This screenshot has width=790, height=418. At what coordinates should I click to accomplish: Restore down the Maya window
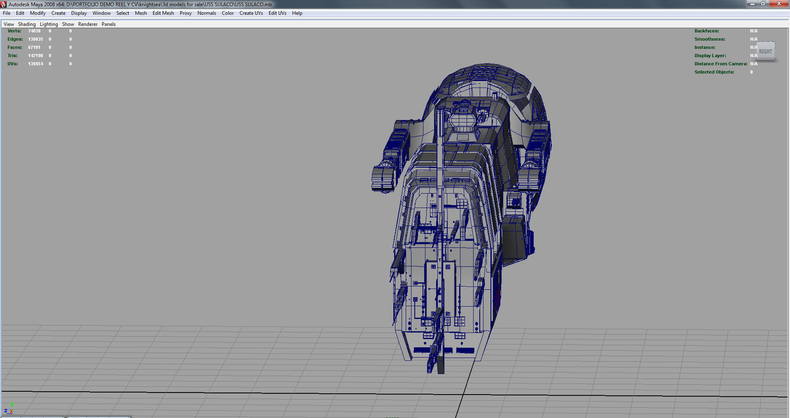pyautogui.click(x=763, y=4)
